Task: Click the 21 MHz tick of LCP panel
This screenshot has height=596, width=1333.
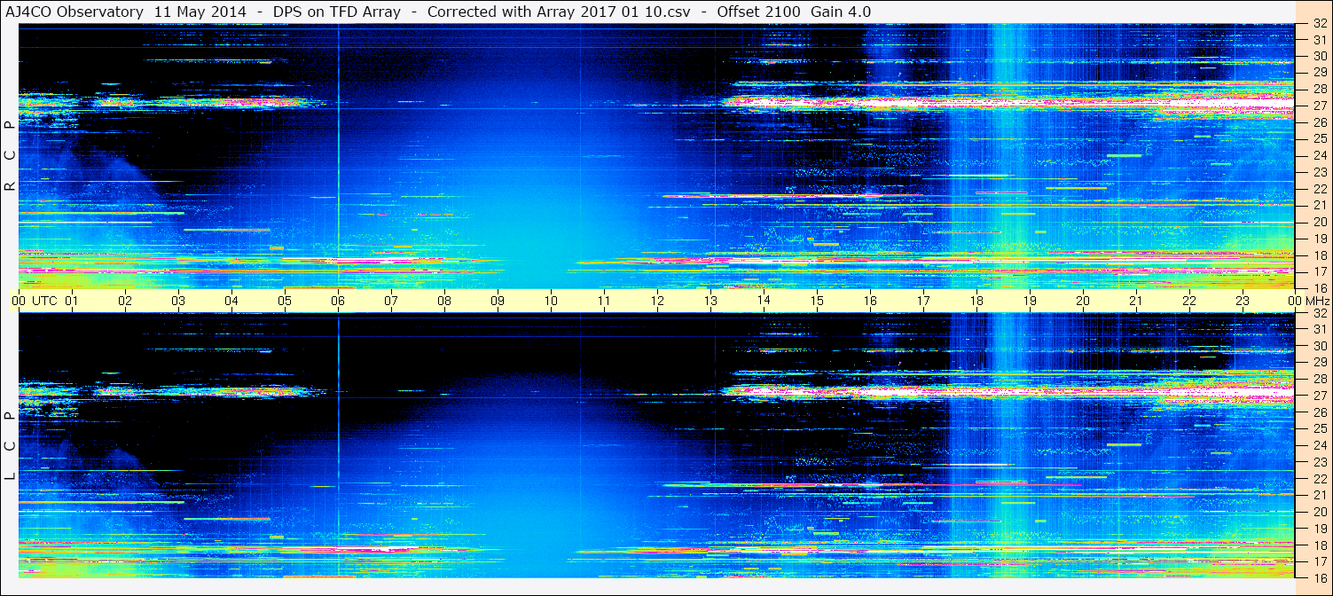Action: tap(1319, 495)
